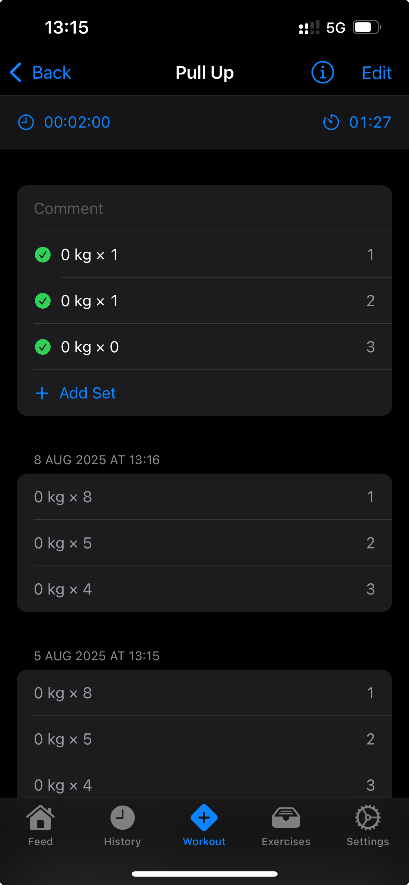This screenshot has width=409, height=885.
Task: Toggle completion of the second set
Action: (x=43, y=301)
